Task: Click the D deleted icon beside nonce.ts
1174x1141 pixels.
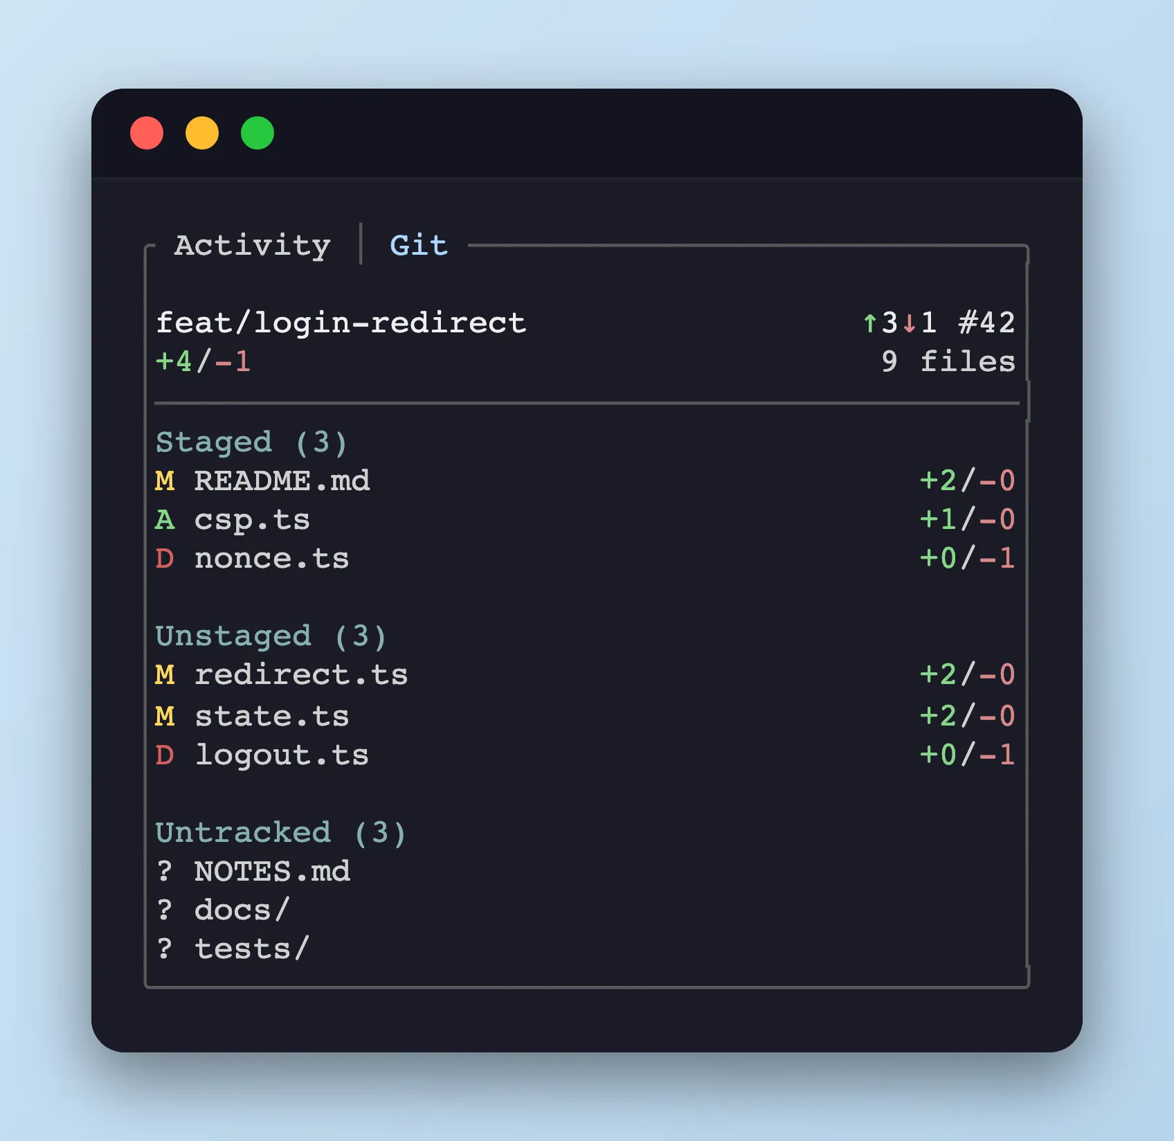Action: (165, 558)
